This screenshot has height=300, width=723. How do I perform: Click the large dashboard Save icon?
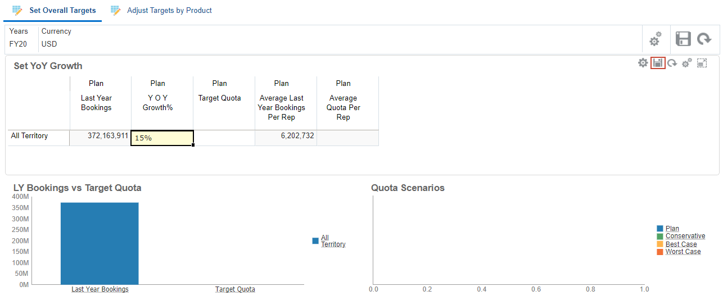[x=683, y=39]
